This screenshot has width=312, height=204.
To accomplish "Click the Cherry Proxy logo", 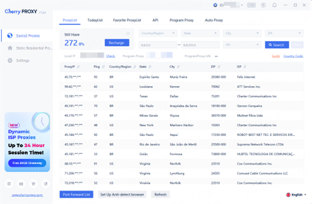I will [21, 11].
